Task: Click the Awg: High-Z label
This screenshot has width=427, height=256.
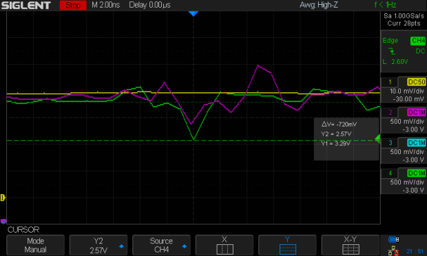Action: pyautogui.click(x=319, y=5)
